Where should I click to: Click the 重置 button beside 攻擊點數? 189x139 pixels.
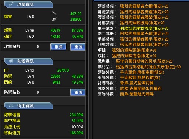pos(78,47)
